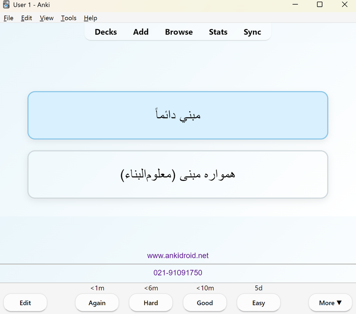Rate the card Easy

258,303
